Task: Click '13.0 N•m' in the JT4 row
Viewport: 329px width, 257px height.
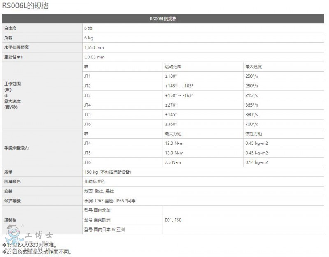Action: click(x=174, y=143)
